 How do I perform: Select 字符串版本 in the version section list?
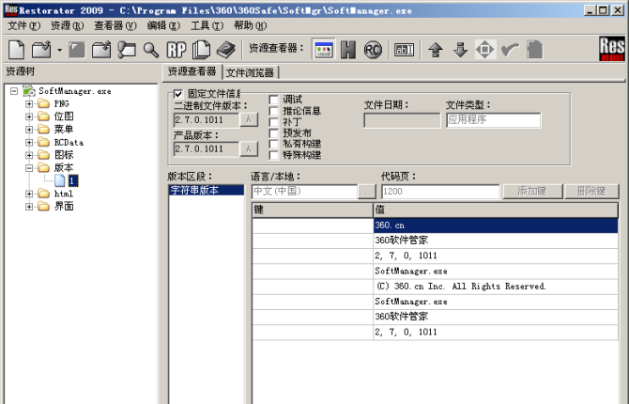point(207,190)
